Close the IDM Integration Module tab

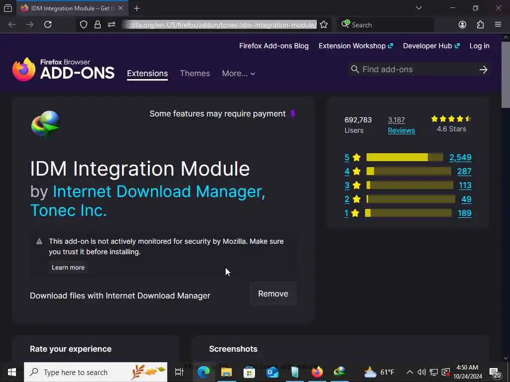(x=121, y=8)
